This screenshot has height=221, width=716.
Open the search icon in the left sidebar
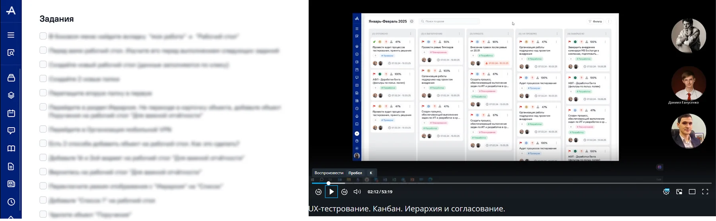pos(11,52)
